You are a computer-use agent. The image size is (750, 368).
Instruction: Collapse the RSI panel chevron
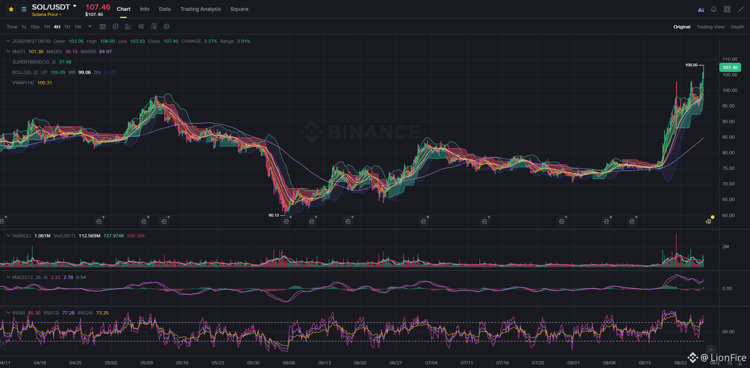tap(8, 312)
